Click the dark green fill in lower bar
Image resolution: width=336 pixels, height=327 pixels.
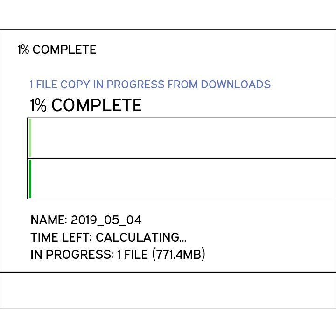(30, 179)
